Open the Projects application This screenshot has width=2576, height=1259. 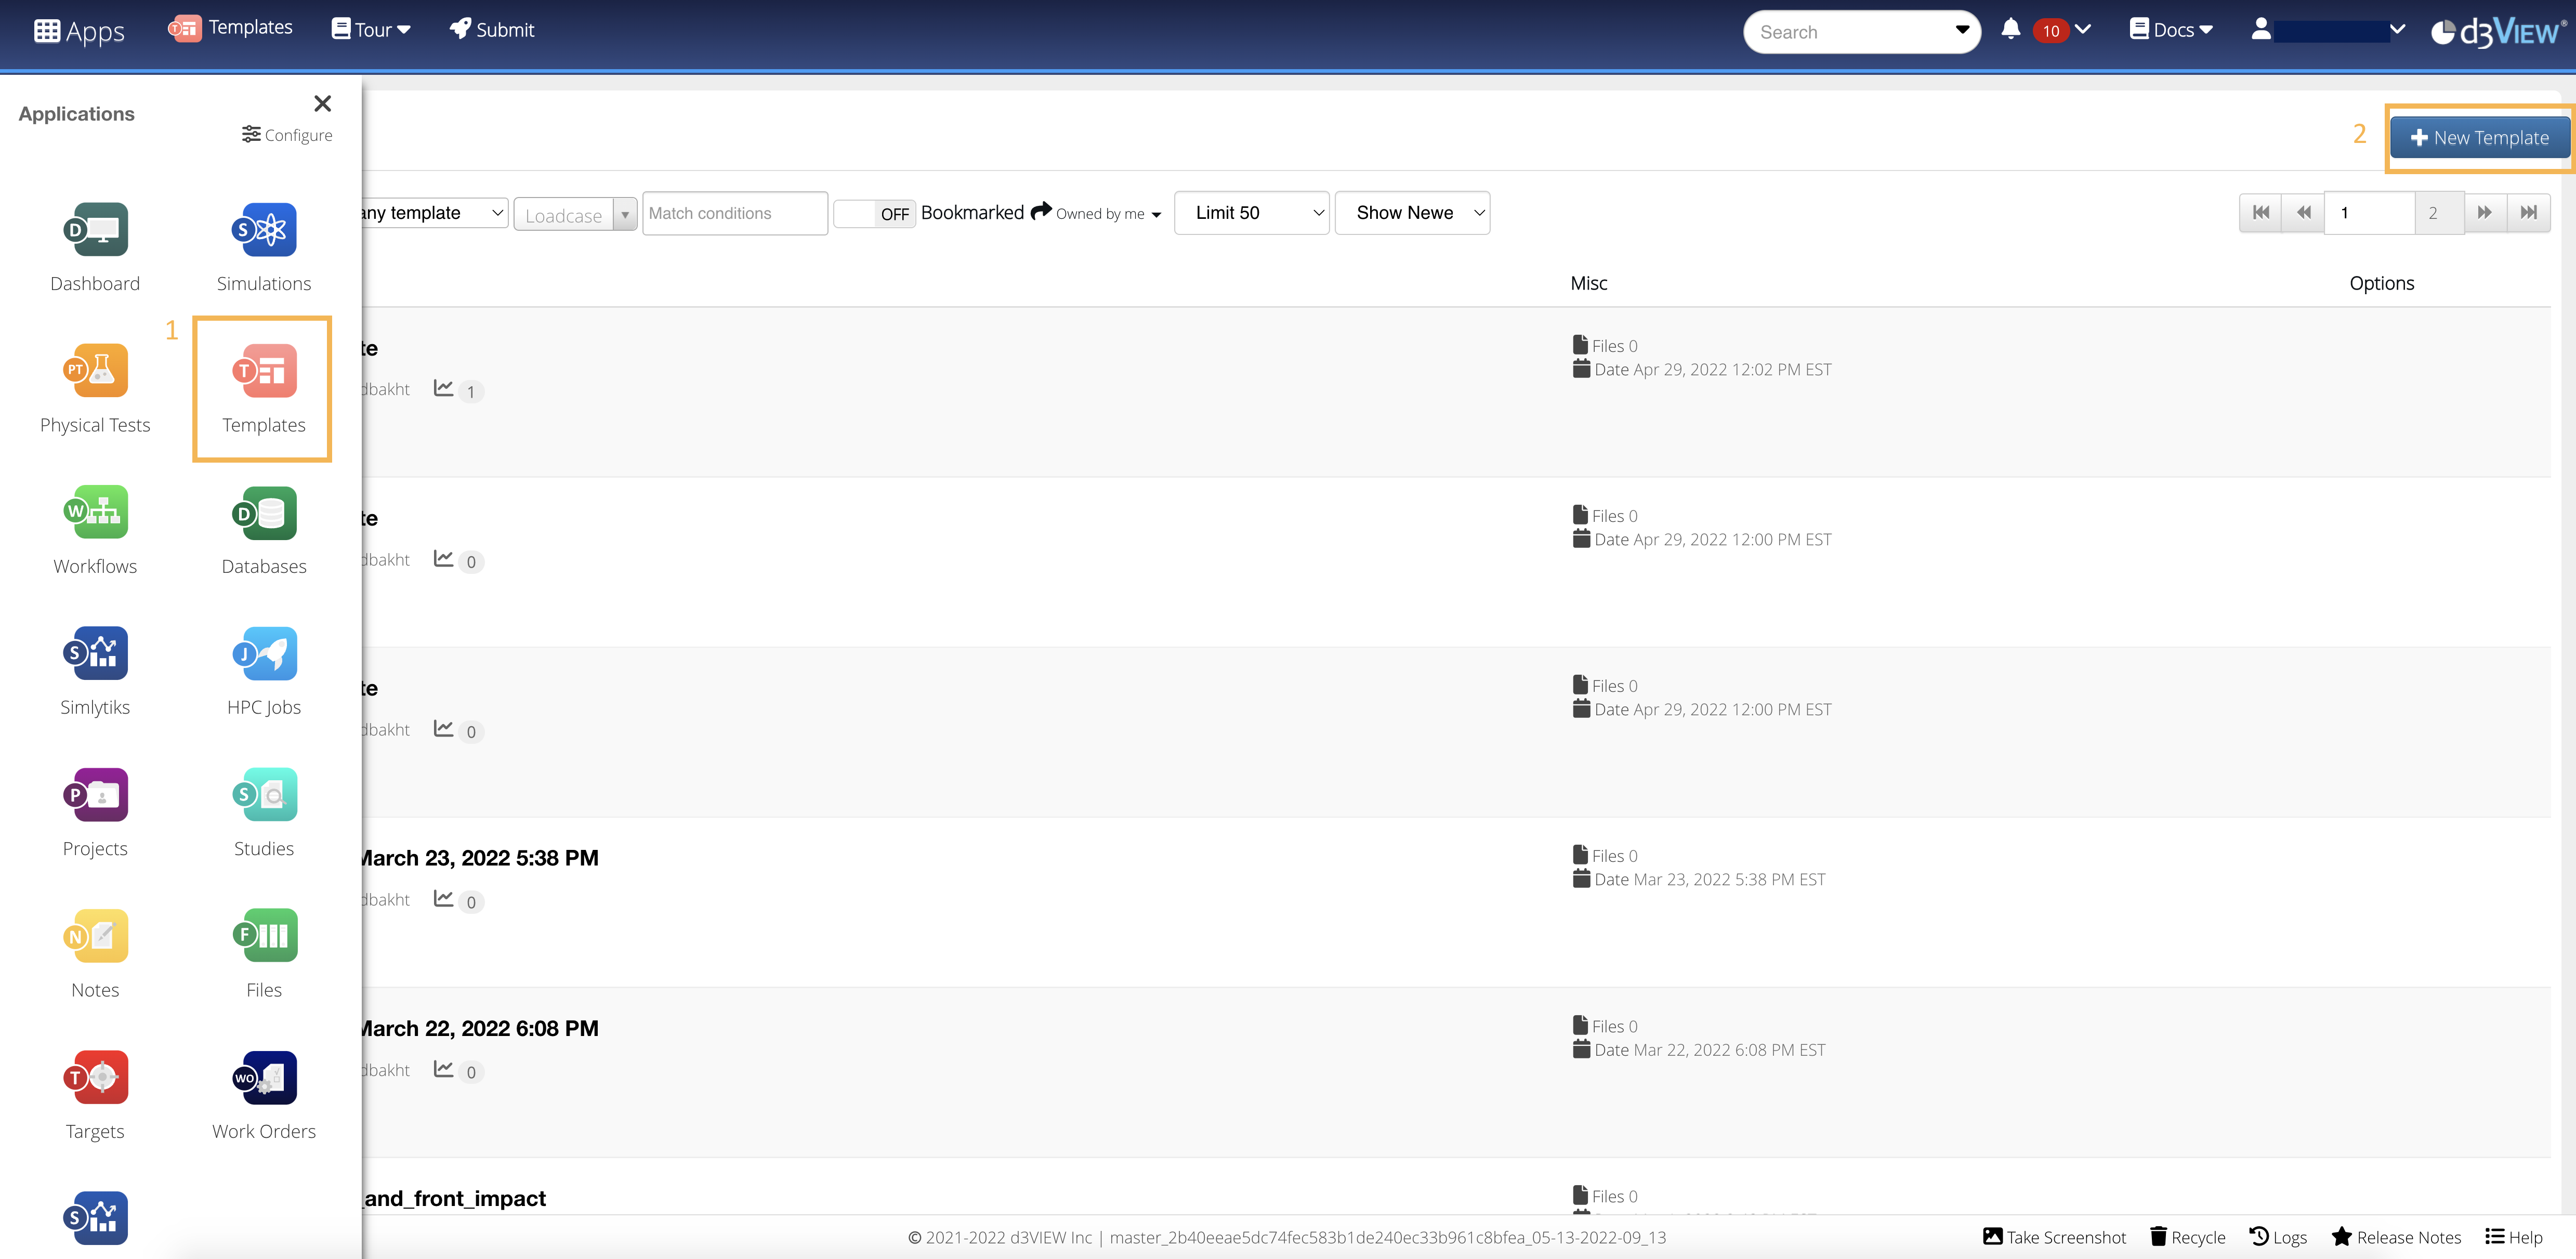95,812
